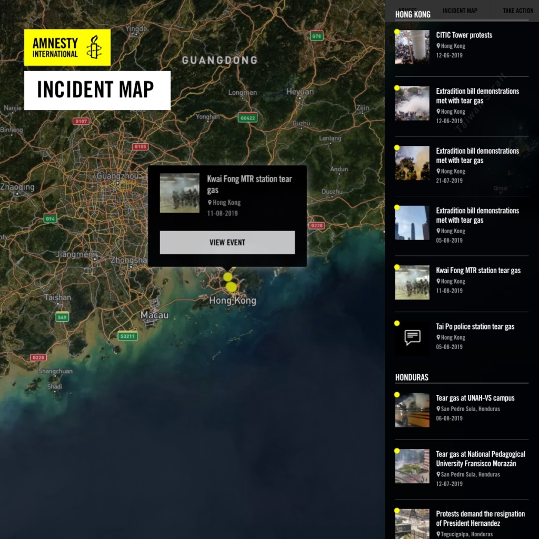Click thumbnail for 05-08-2019 extradition bill demonstration
Image resolution: width=539 pixels, height=539 pixels.
coord(412,223)
